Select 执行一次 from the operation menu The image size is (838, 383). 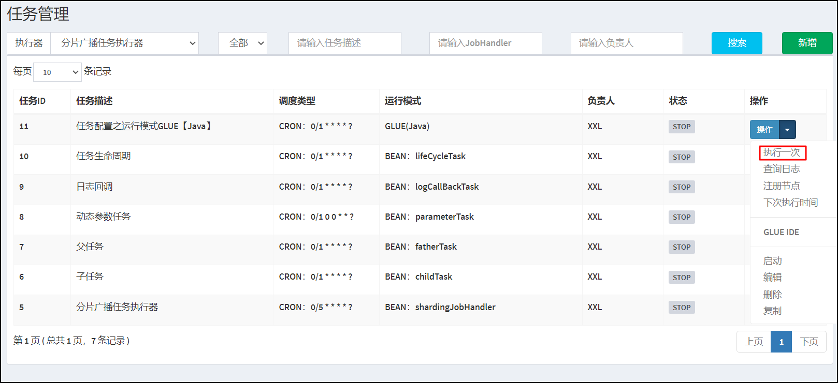[x=782, y=152]
